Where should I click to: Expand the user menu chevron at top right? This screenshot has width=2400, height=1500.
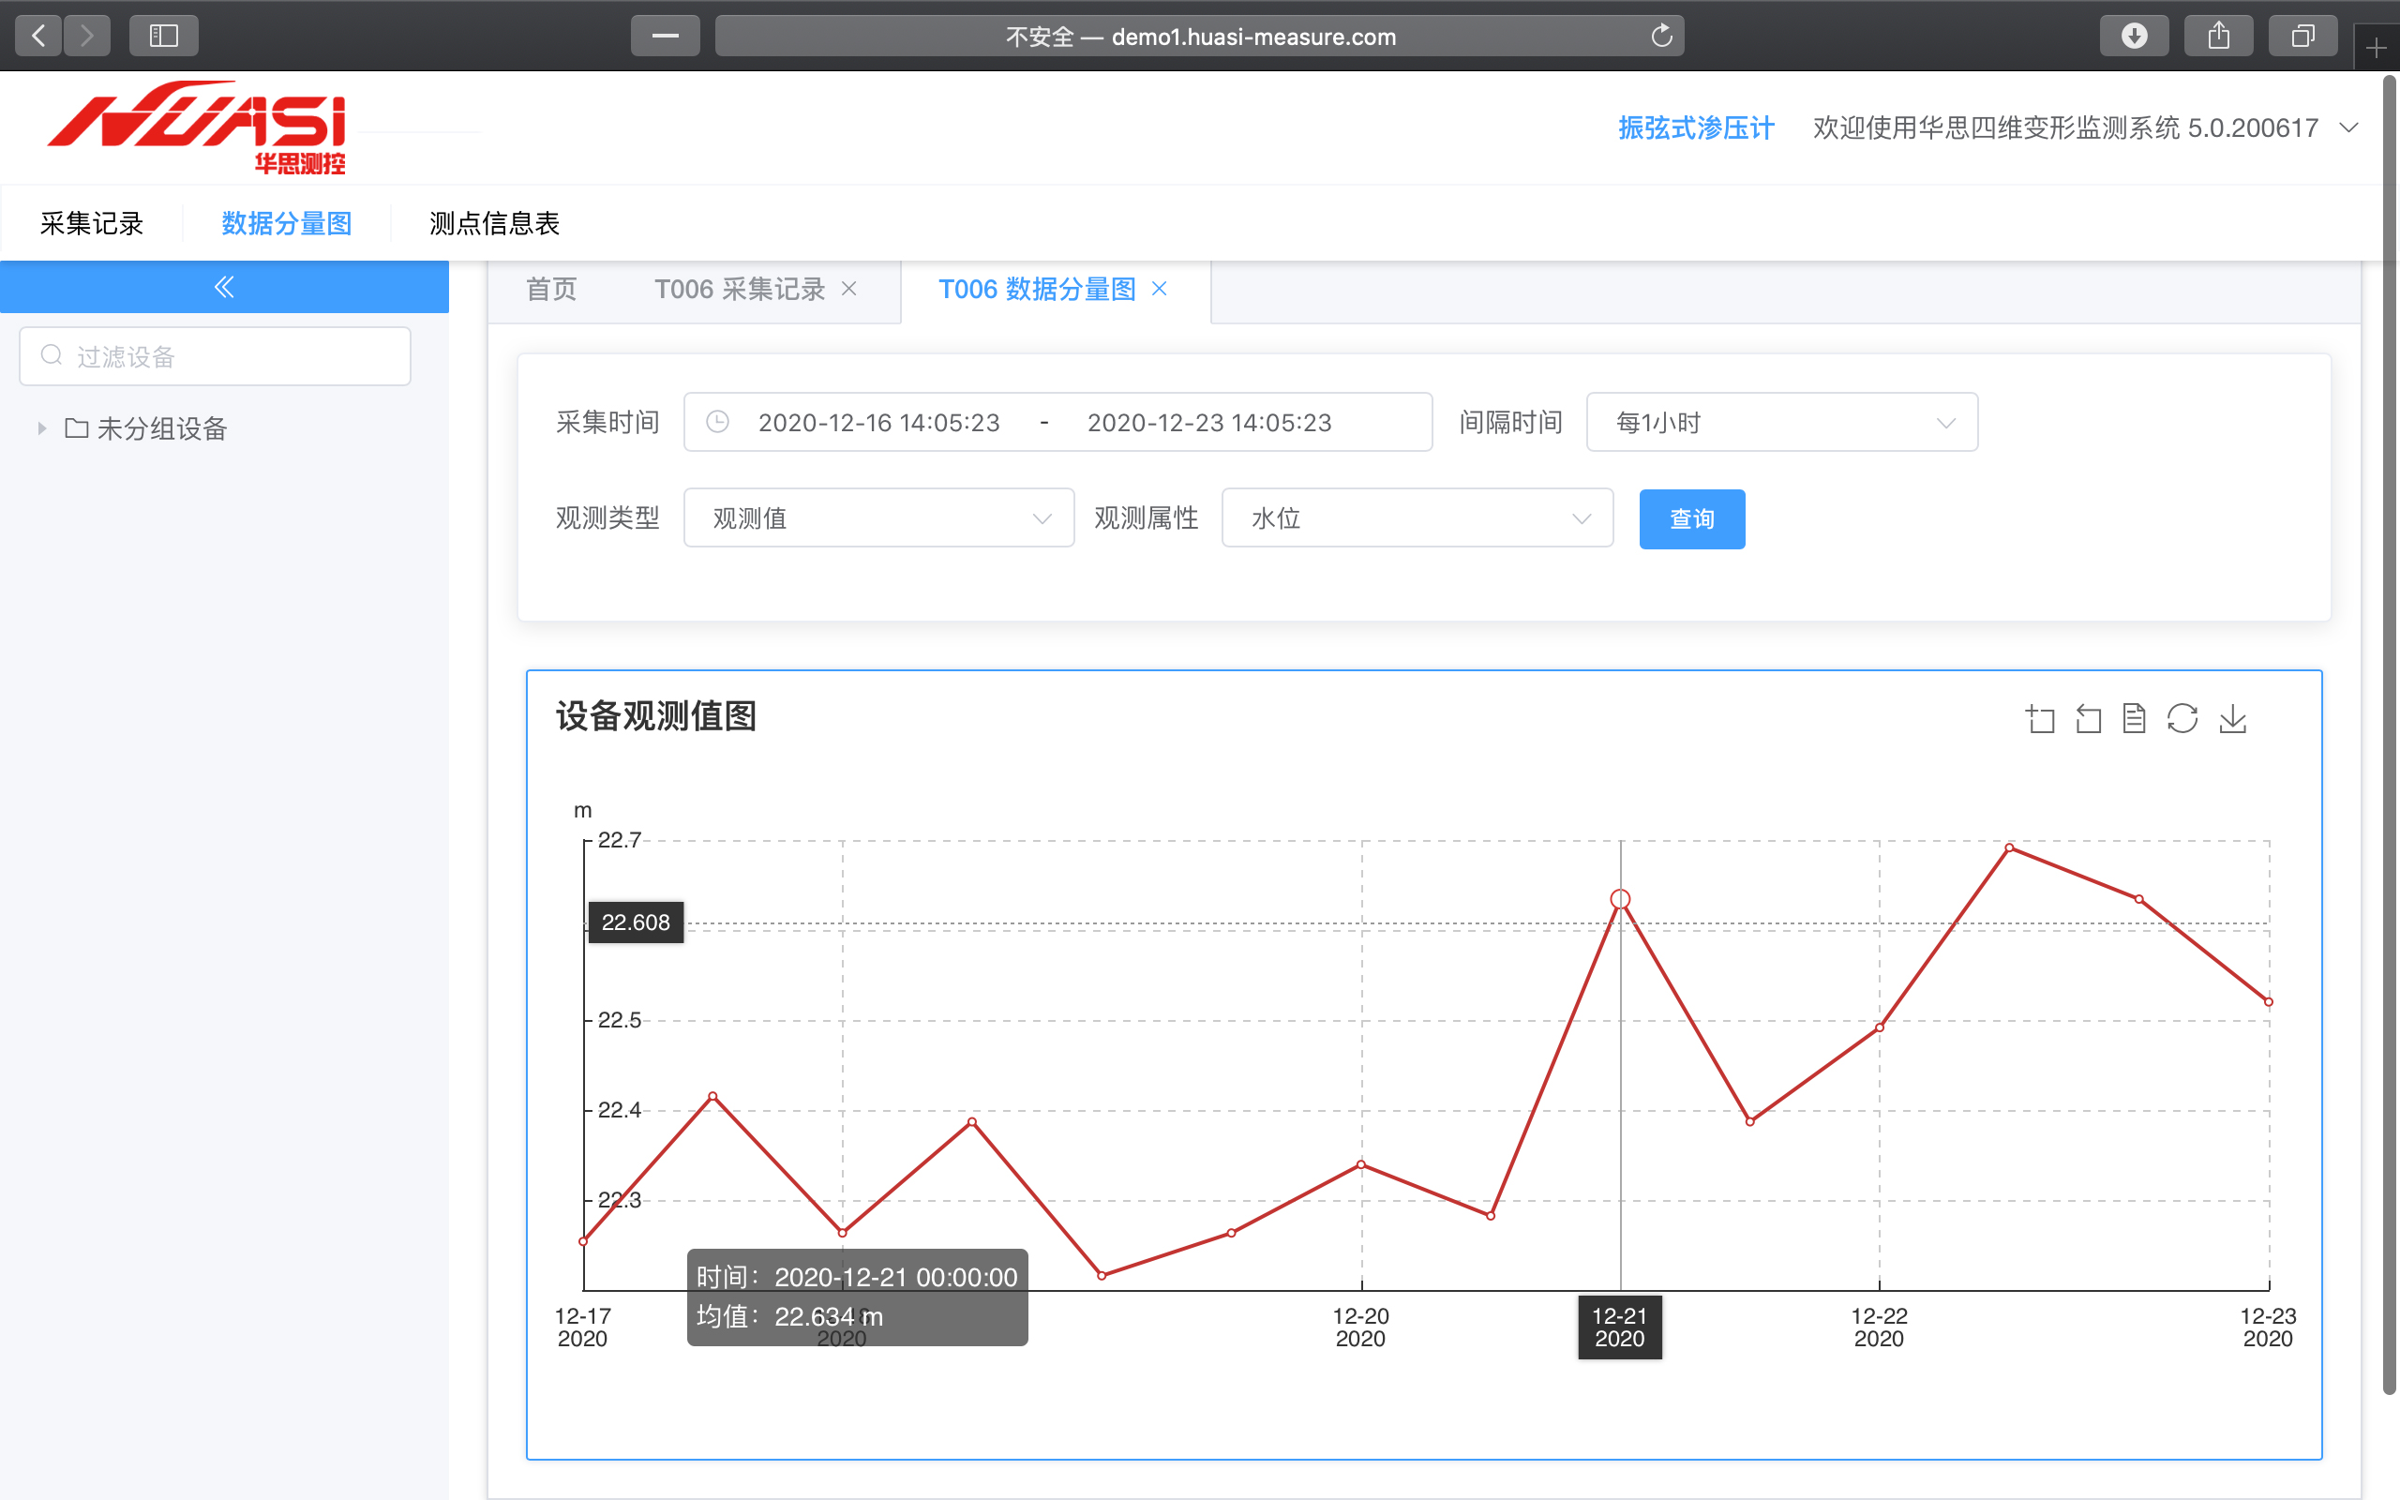pos(2348,128)
